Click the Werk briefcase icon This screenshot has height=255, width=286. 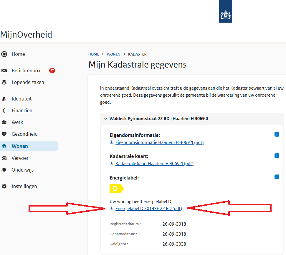tap(4, 122)
